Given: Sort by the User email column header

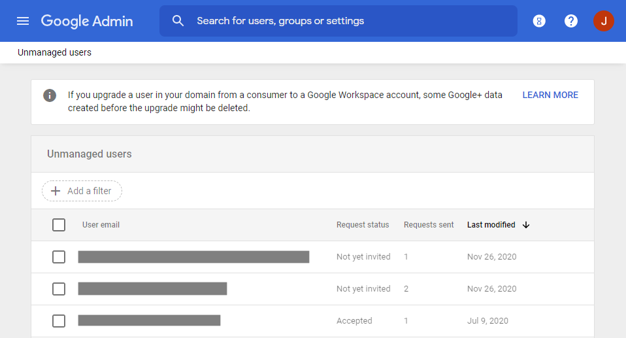Looking at the screenshot, I should [x=101, y=225].
